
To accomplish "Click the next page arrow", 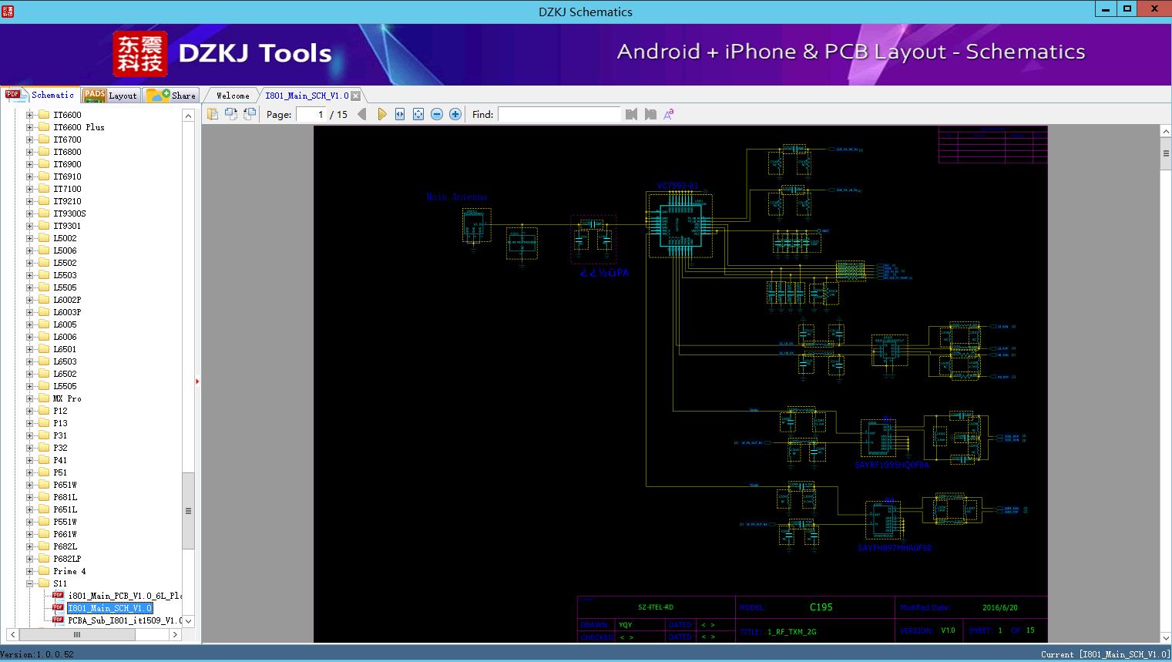I will [381, 114].
